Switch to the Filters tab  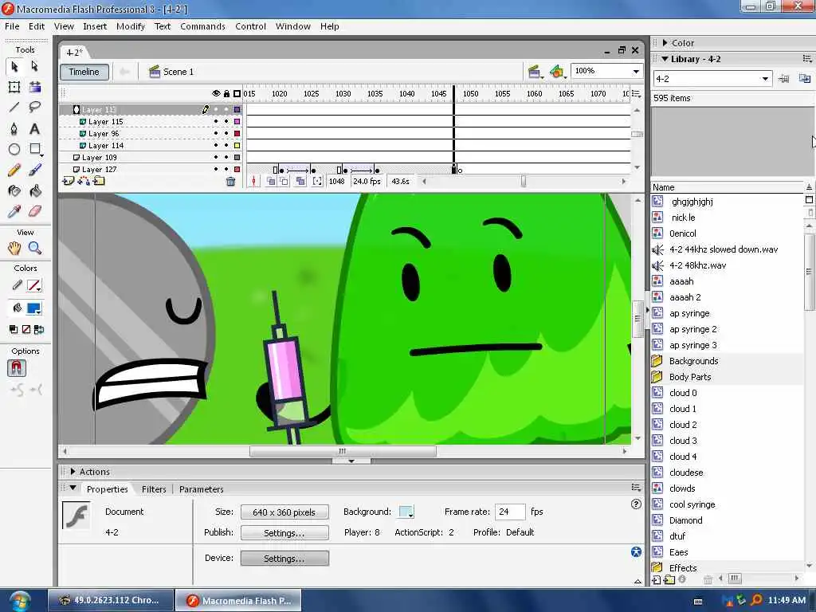(x=154, y=489)
